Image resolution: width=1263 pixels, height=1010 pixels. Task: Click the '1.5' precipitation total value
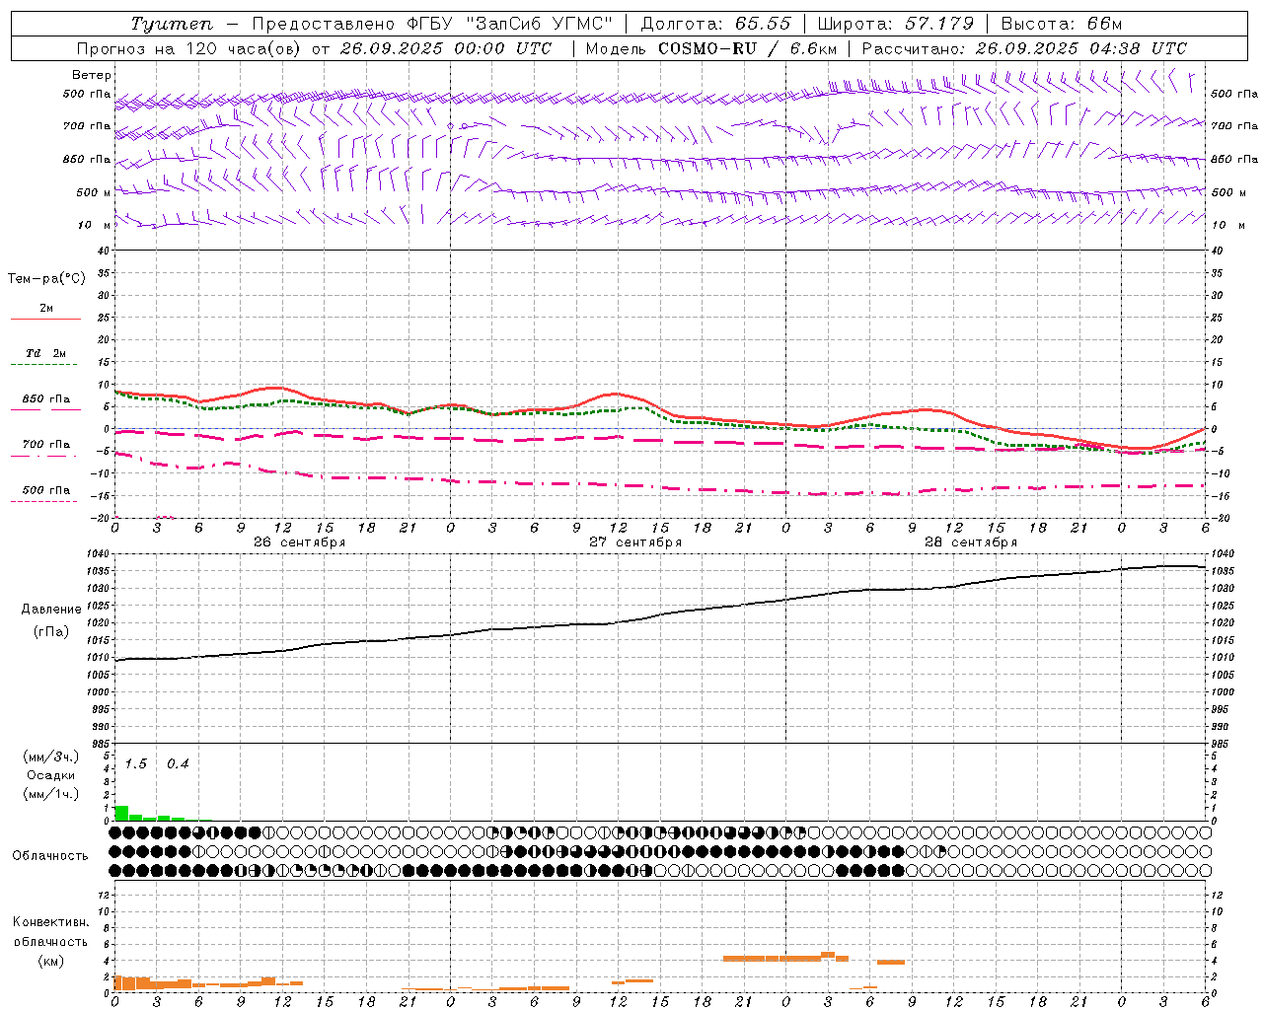(x=135, y=764)
